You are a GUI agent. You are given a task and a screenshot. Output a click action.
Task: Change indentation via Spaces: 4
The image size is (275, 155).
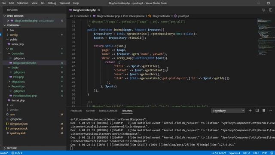tap(235, 153)
